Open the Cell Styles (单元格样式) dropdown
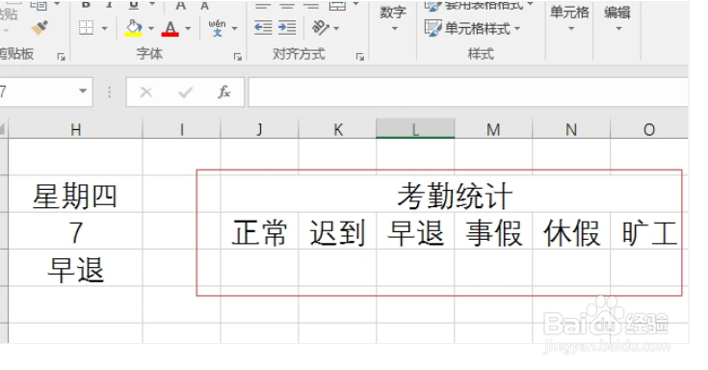Image resolution: width=708 pixels, height=370 pixels. pos(517,29)
